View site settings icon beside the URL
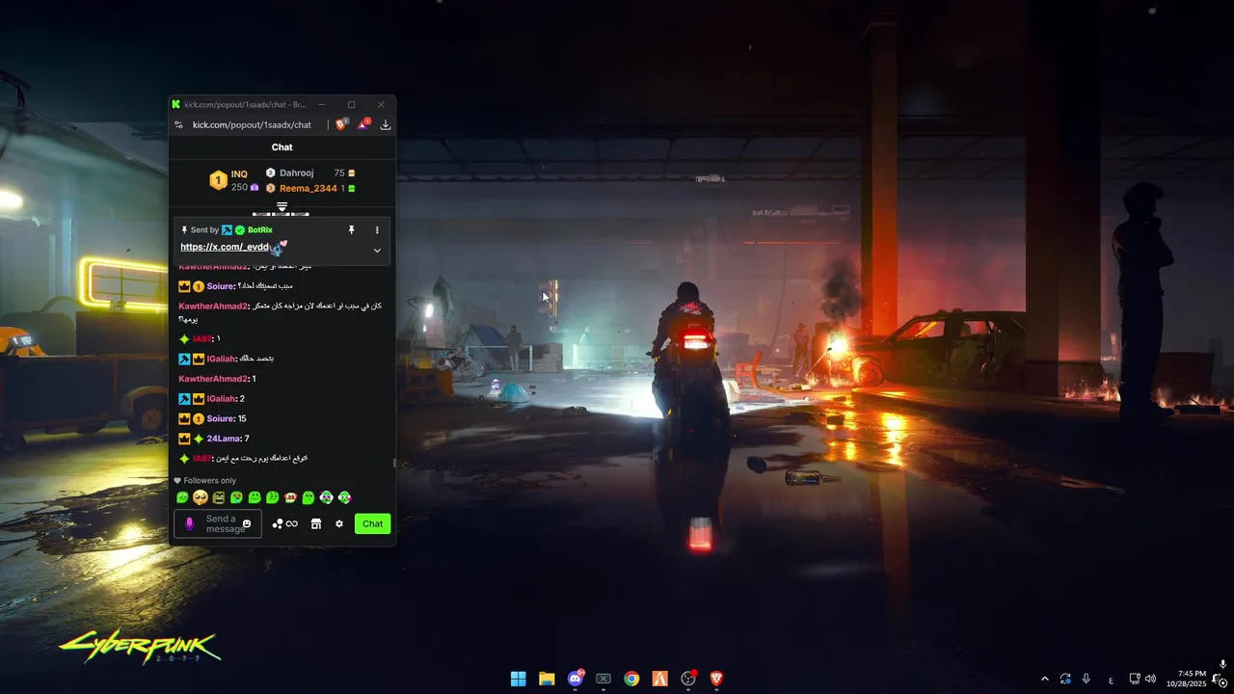This screenshot has width=1234, height=694. 178,124
